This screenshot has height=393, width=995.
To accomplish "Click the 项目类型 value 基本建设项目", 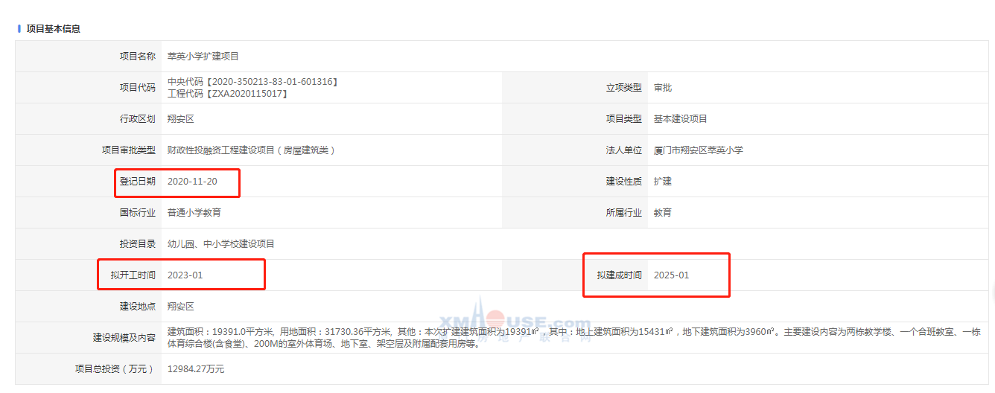I will 680,119.
